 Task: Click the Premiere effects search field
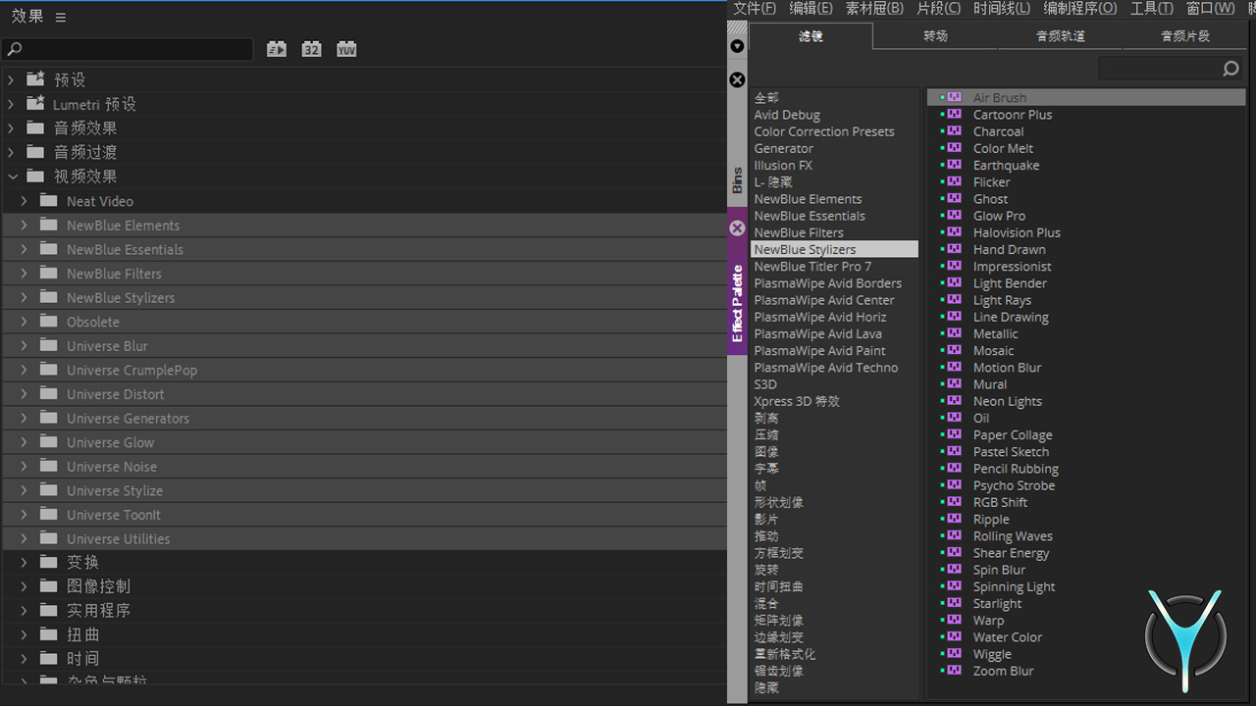(128, 48)
